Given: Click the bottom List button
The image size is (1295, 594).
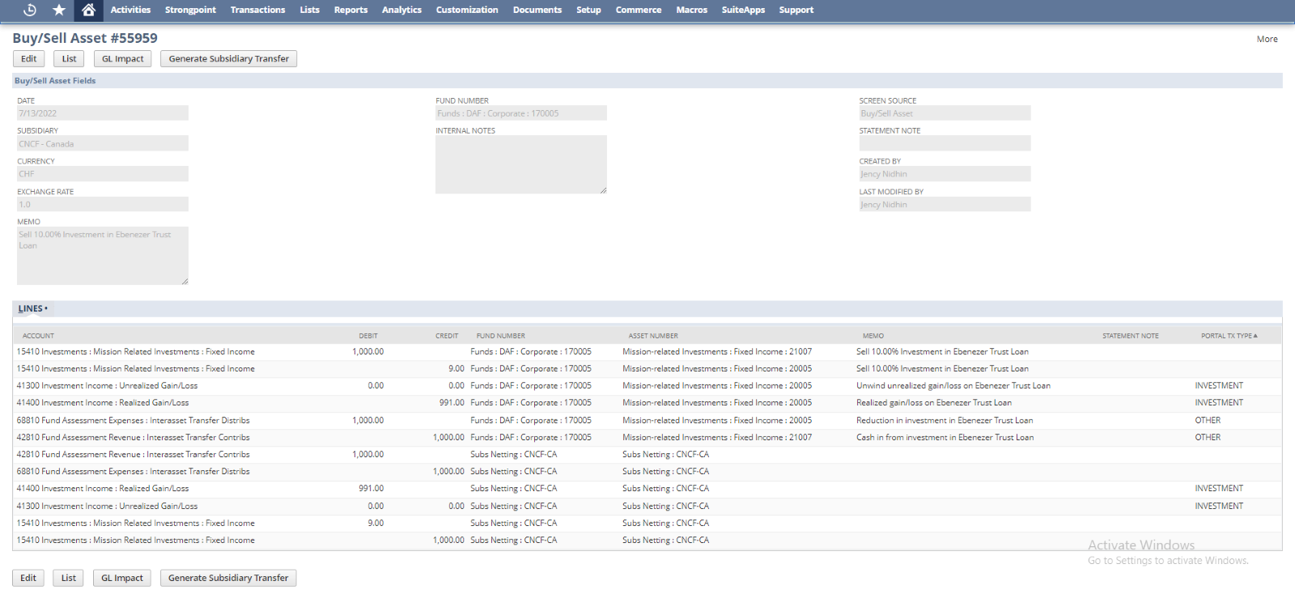Looking at the screenshot, I should [x=69, y=578].
